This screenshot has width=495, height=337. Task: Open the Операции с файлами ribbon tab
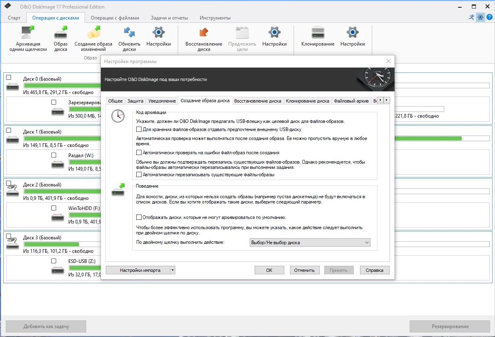(x=115, y=18)
